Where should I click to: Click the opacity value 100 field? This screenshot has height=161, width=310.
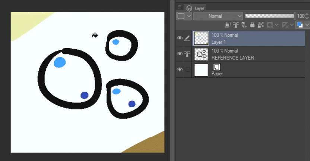tap(301, 16)
